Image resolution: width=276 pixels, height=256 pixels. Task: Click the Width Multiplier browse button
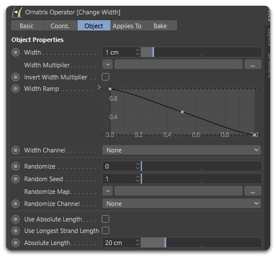point(253,64)
